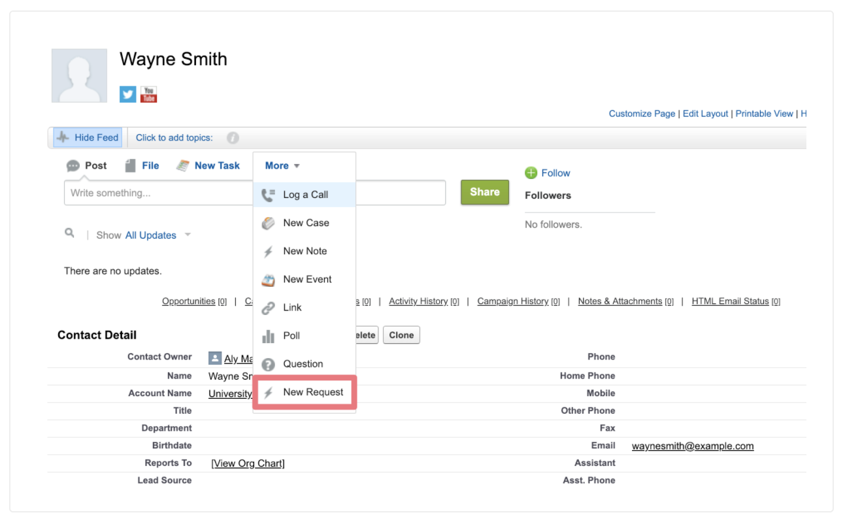Screen dimensions: 843x519
Task: Click the YouTube icon under the name
Action: pos(148,94)
